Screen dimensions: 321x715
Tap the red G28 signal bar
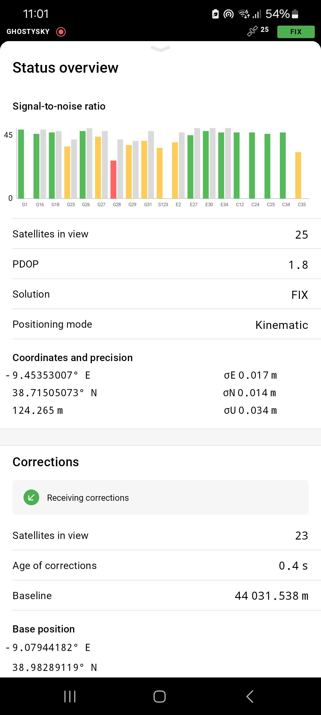pos(114,179)
